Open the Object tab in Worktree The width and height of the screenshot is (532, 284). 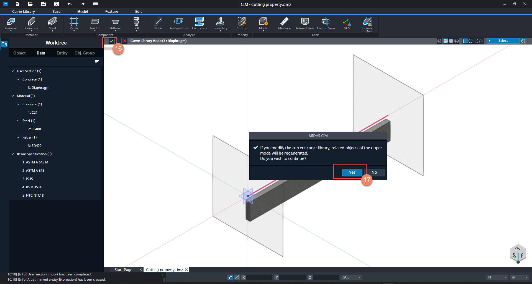click(x=19, y=53)
